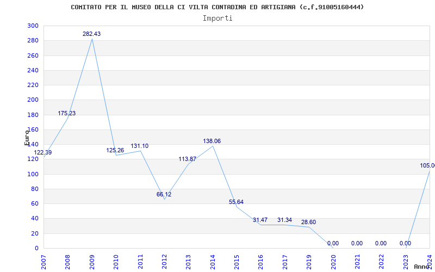
Task: Click the 220 y-axis tick label
Action: [x=33, y=85]
